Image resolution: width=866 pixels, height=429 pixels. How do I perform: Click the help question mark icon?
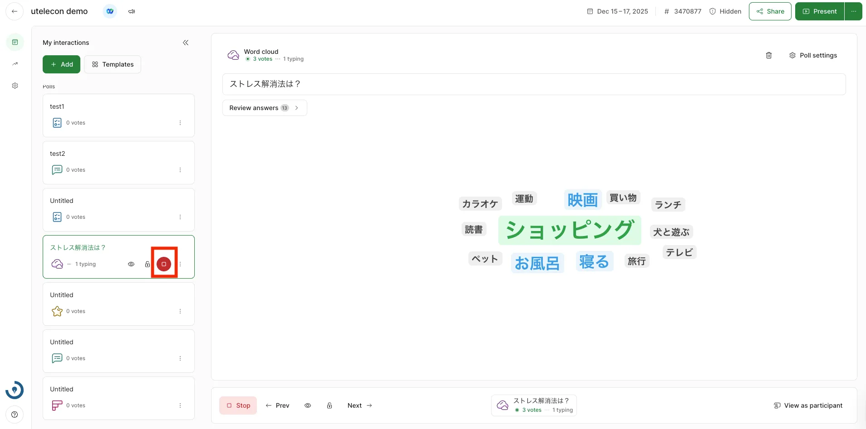click(x=15, y=415)
